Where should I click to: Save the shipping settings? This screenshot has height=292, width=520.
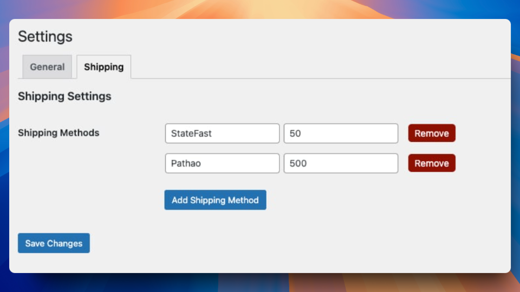(54, 243)
